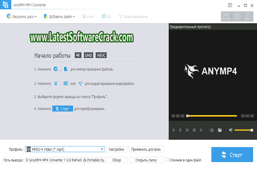The width and height of the screenshot is (257, 171).
Task: Mute audio with the speaker icon
Action: [231, 130]
